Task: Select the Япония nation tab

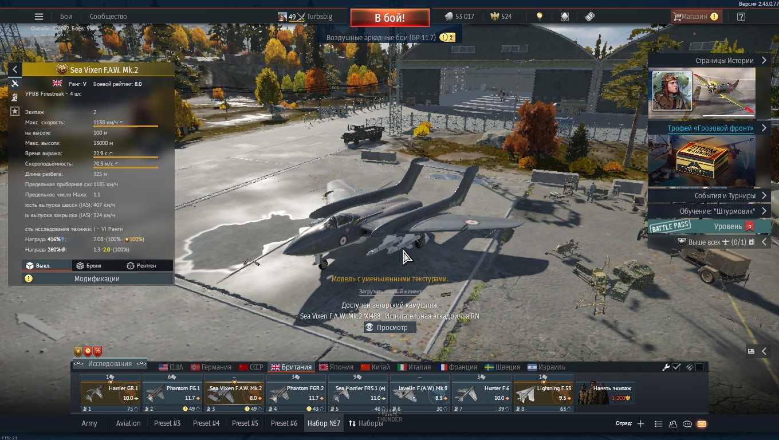Action: pos(336,367)
